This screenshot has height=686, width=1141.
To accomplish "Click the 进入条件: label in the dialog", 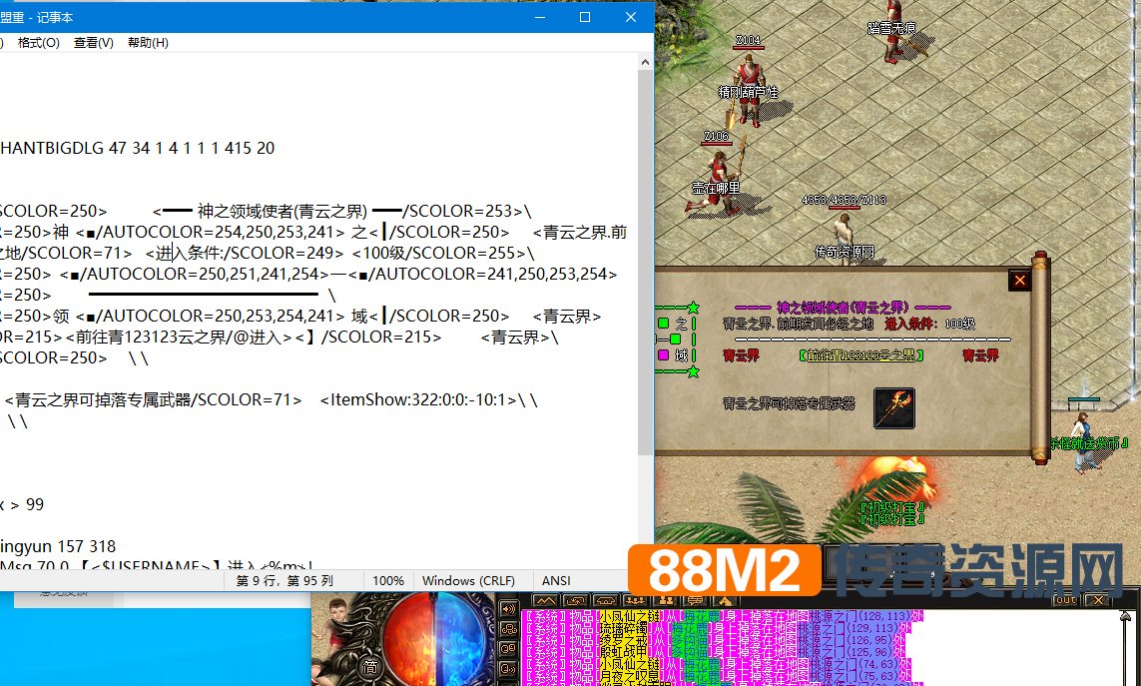I will [x=911, y=325].
